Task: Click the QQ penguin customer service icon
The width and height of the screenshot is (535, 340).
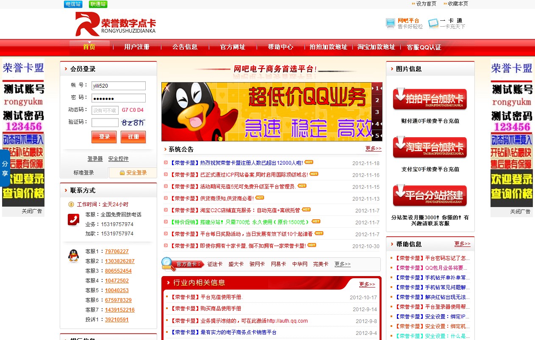Action: tap(74, 256)
